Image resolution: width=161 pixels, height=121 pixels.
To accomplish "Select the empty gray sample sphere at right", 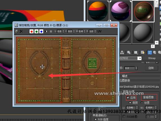I will pyautogui.click(x=143, y=33).
